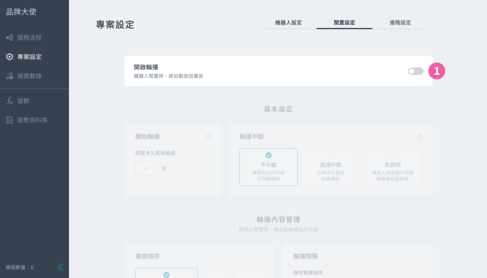Switch to the 進階設定 tab
The image size is (487, 278).
tap(400, 23)
